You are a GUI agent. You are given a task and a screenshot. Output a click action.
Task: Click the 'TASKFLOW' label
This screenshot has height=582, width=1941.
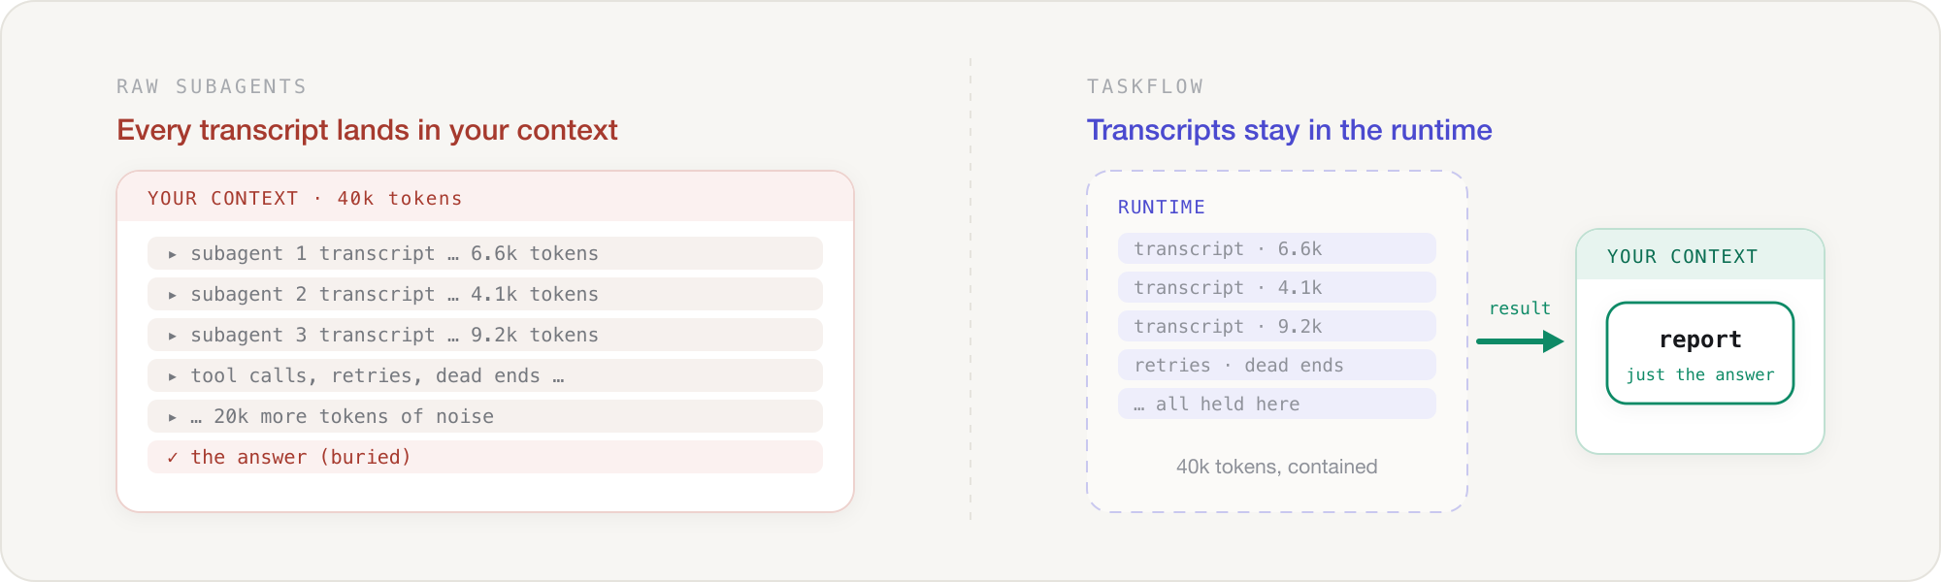point(1145,86)
